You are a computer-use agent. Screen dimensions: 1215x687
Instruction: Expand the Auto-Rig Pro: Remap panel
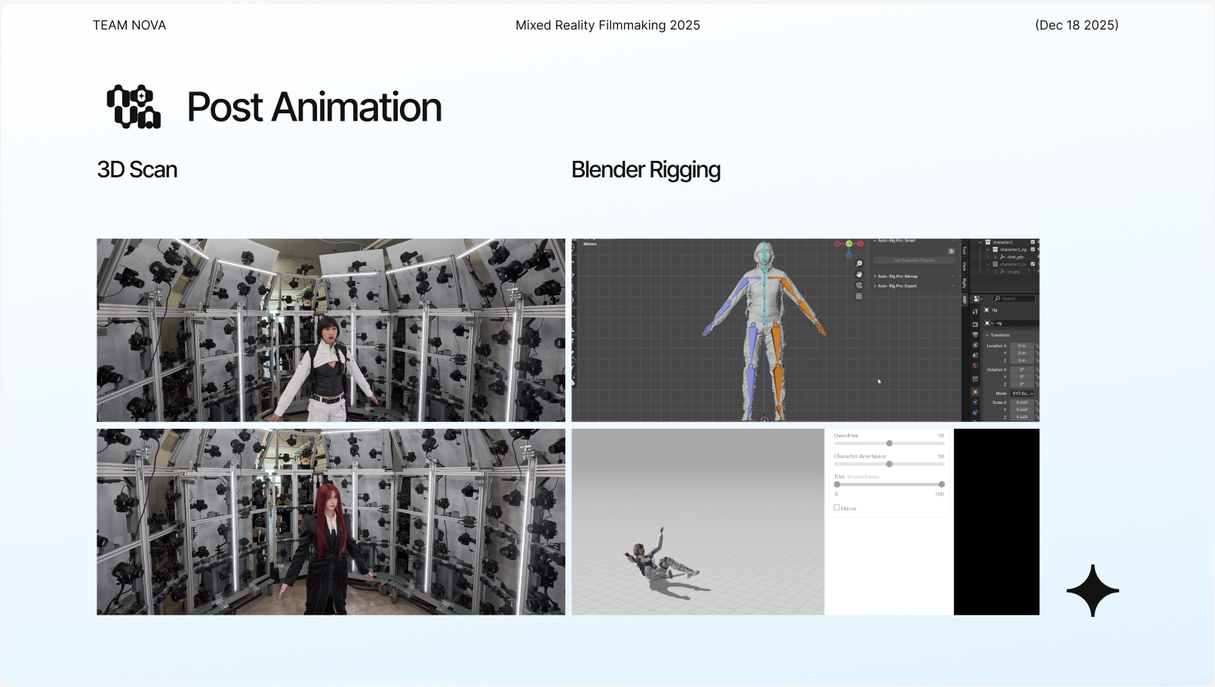(x=897, y=276)
